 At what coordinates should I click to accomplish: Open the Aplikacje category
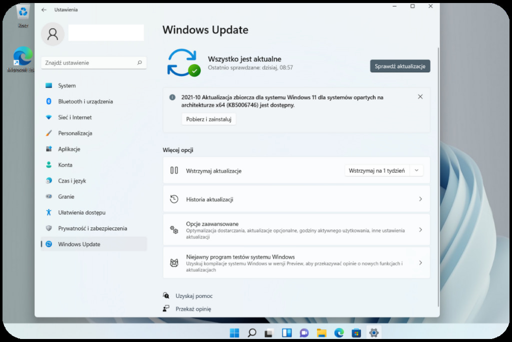pos(93,149)
